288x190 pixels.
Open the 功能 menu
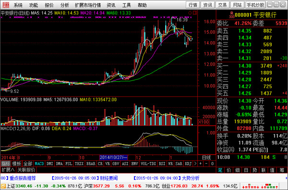(34, 5)
